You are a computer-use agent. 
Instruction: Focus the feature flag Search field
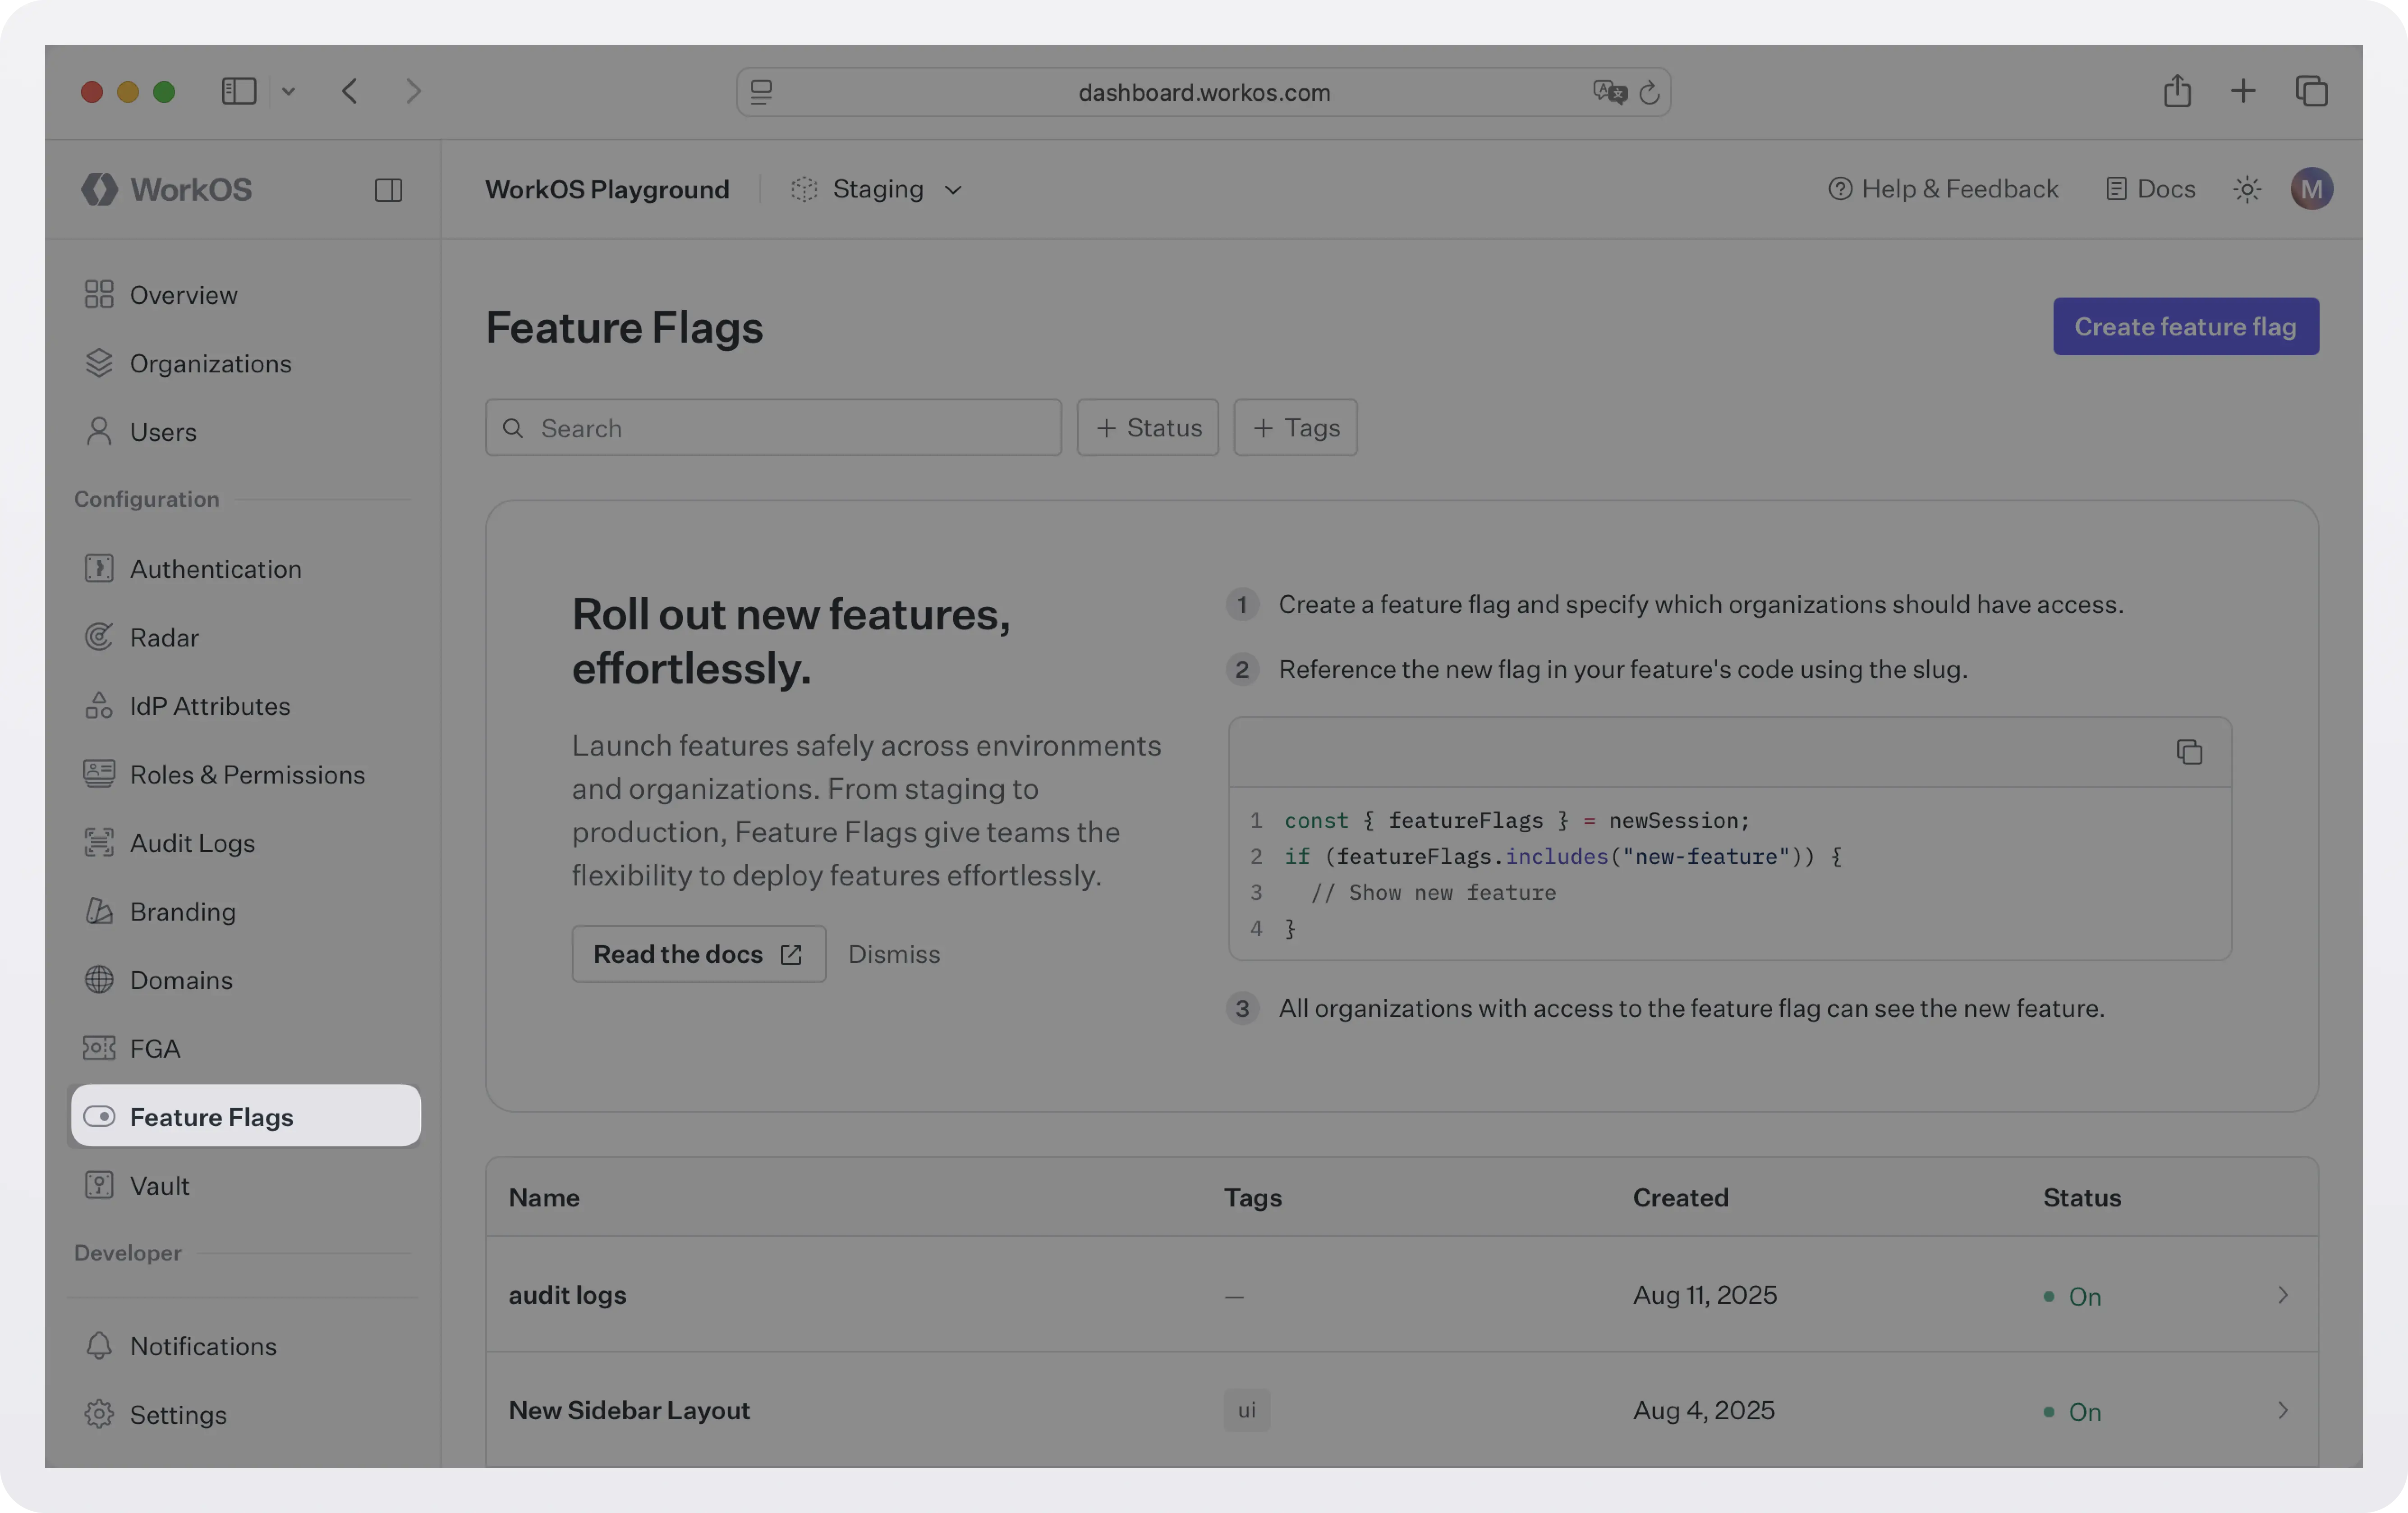tap(773, 427)
